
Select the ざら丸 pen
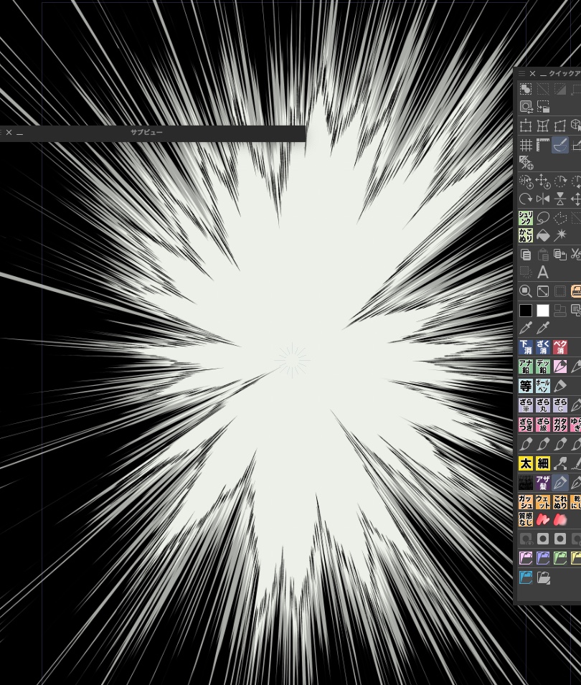[543, 405]
